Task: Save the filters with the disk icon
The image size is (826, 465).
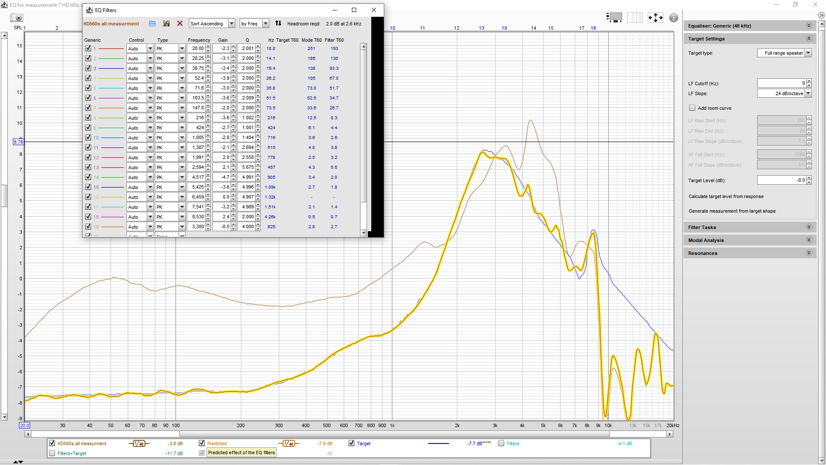Action: coord(166,24)
